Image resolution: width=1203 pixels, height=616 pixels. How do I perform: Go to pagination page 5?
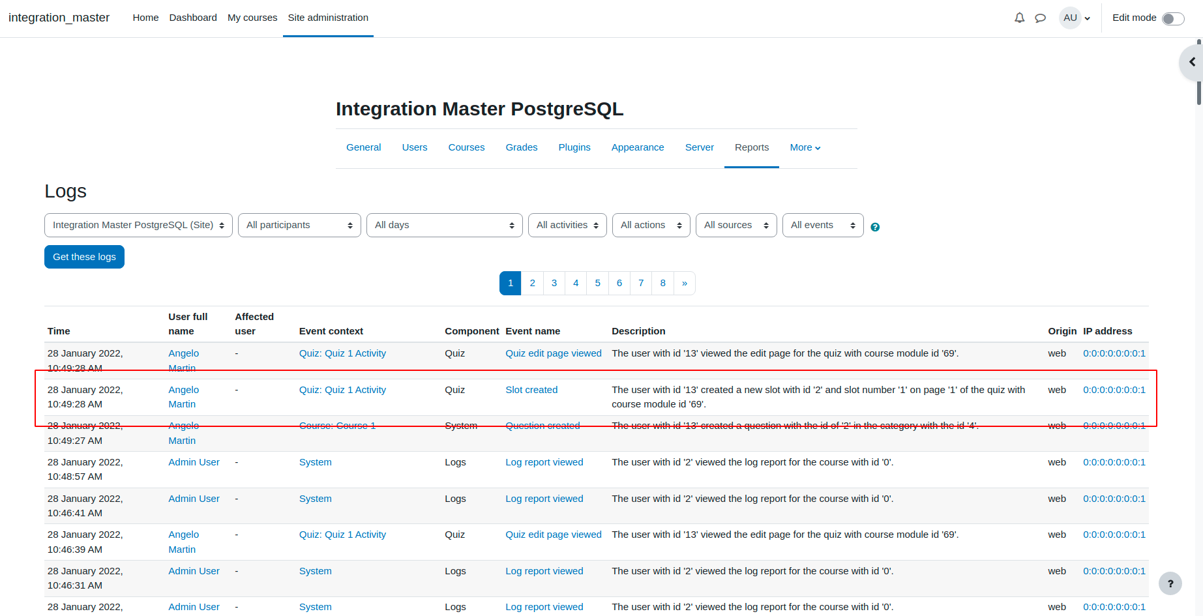click(x=598, y=283)
